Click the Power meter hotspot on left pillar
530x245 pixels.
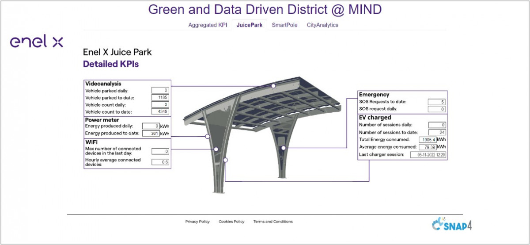click(x=207, y=137)
